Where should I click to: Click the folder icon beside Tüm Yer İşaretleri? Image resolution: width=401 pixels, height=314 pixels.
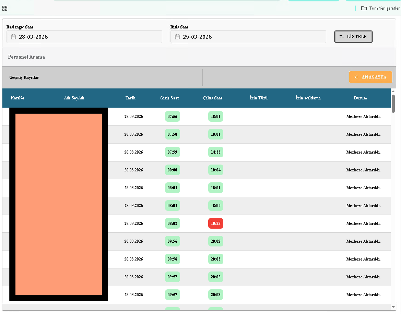[364, 8]
